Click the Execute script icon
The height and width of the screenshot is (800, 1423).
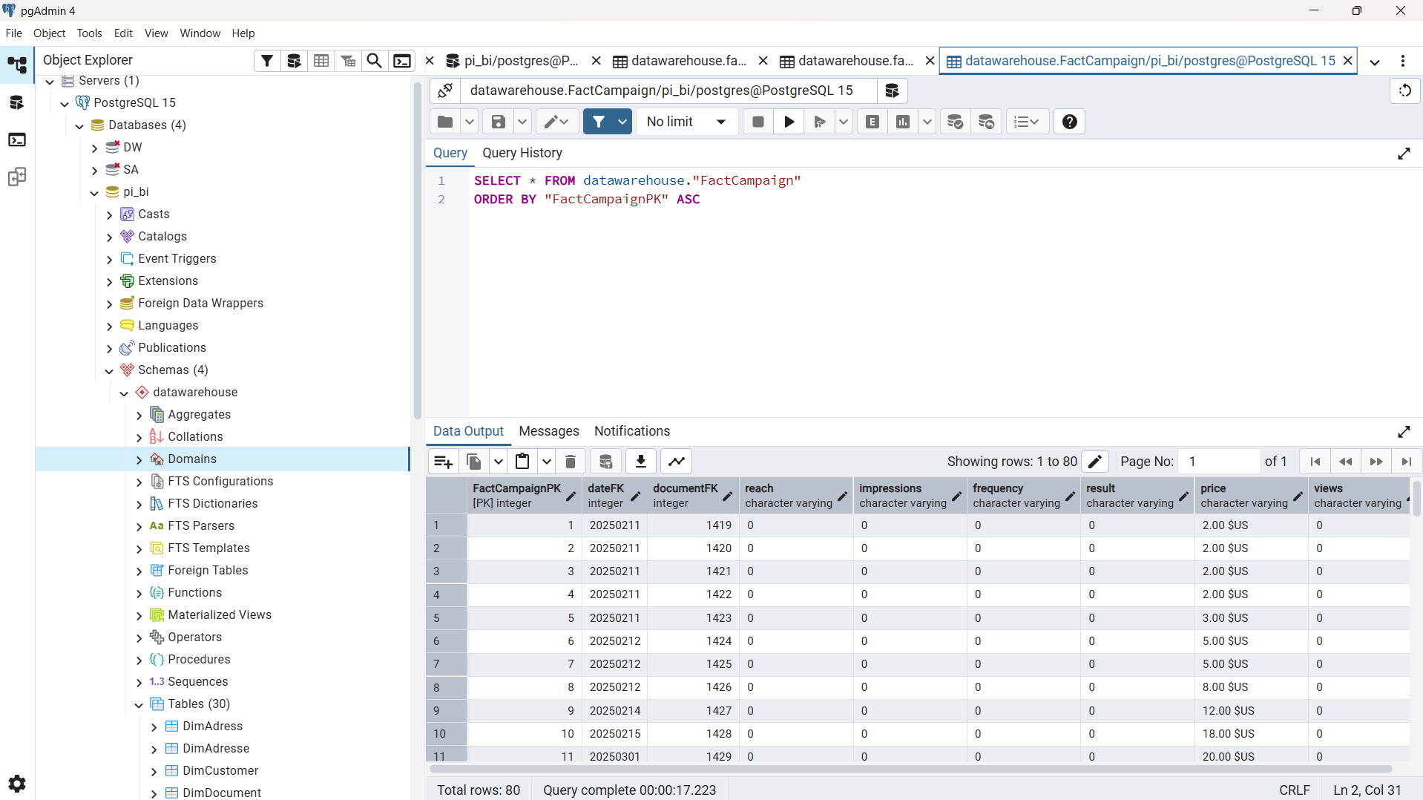820,122
